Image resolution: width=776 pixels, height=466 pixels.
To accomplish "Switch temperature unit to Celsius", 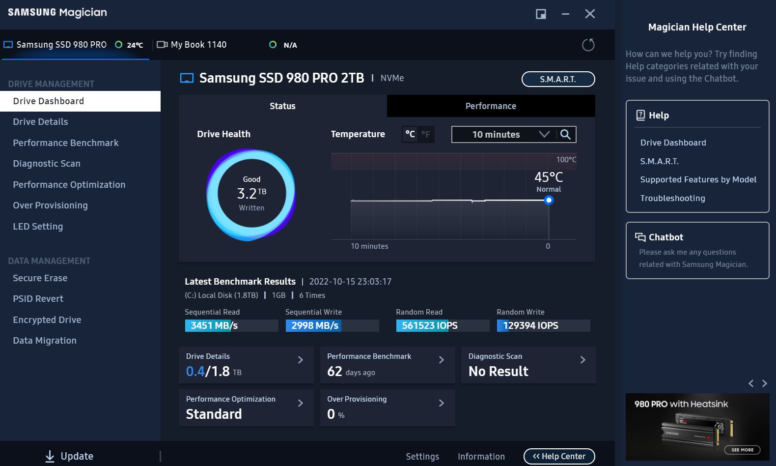I will point(410,134).
